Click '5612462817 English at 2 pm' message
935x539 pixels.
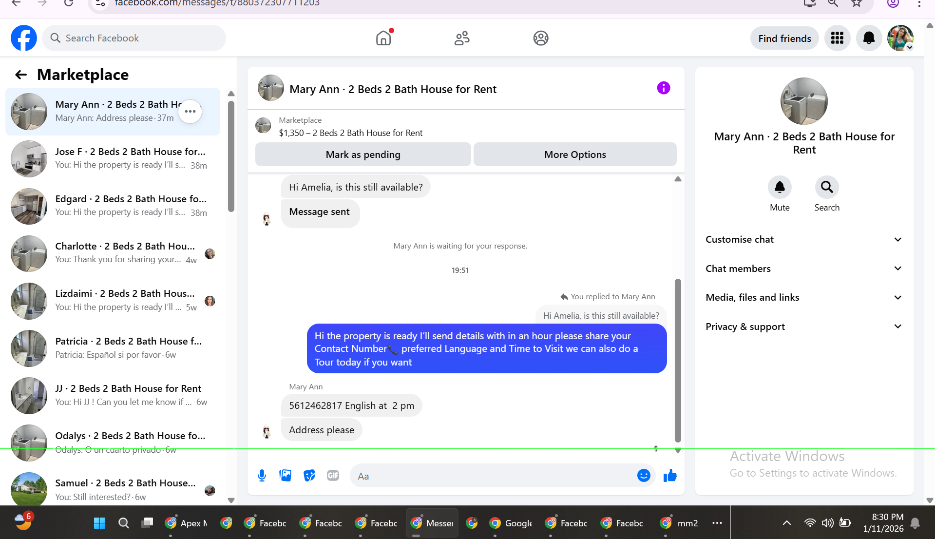click(x=351, y=405)
